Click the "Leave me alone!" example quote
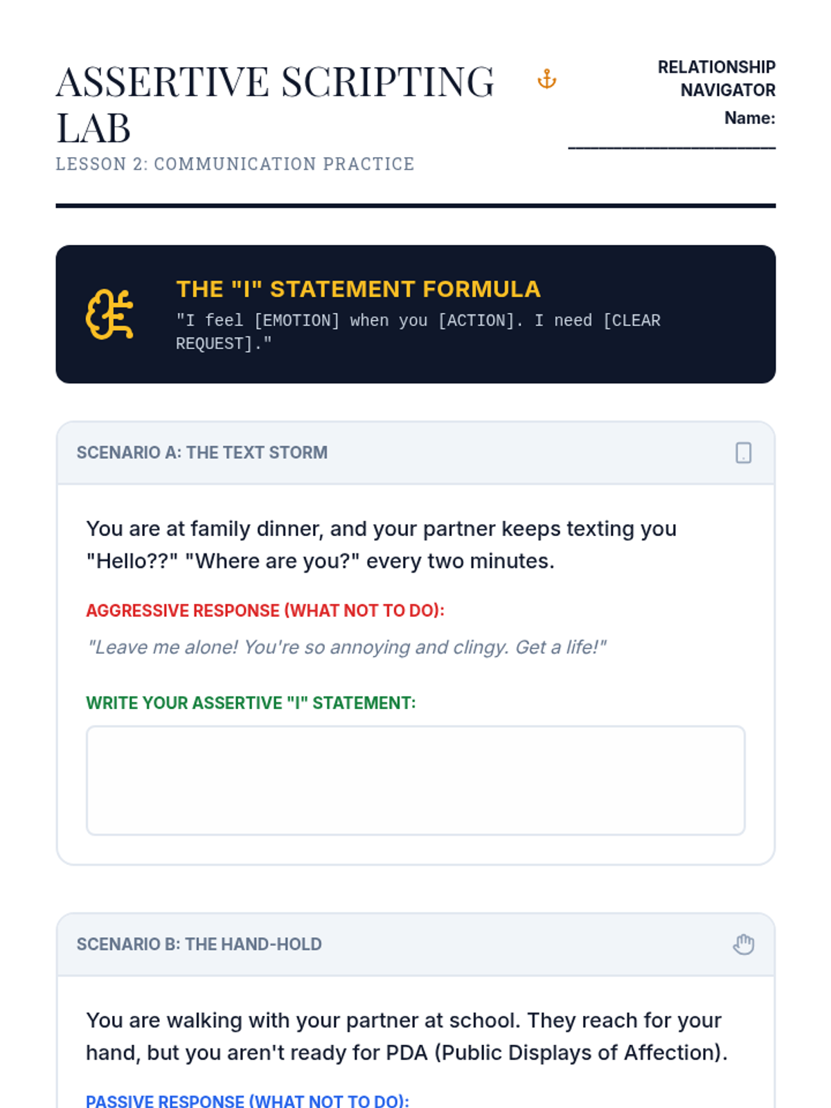The image size is (831, 1108). click(346, 647)
